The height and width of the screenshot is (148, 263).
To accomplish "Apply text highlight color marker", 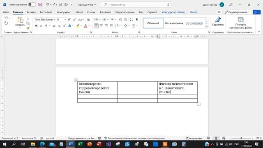I will click(x=78, y=26).
